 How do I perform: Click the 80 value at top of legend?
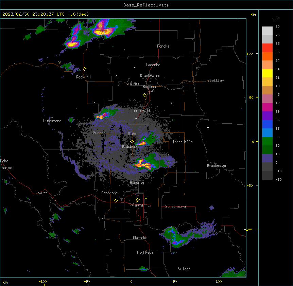[x=277, y=27]
